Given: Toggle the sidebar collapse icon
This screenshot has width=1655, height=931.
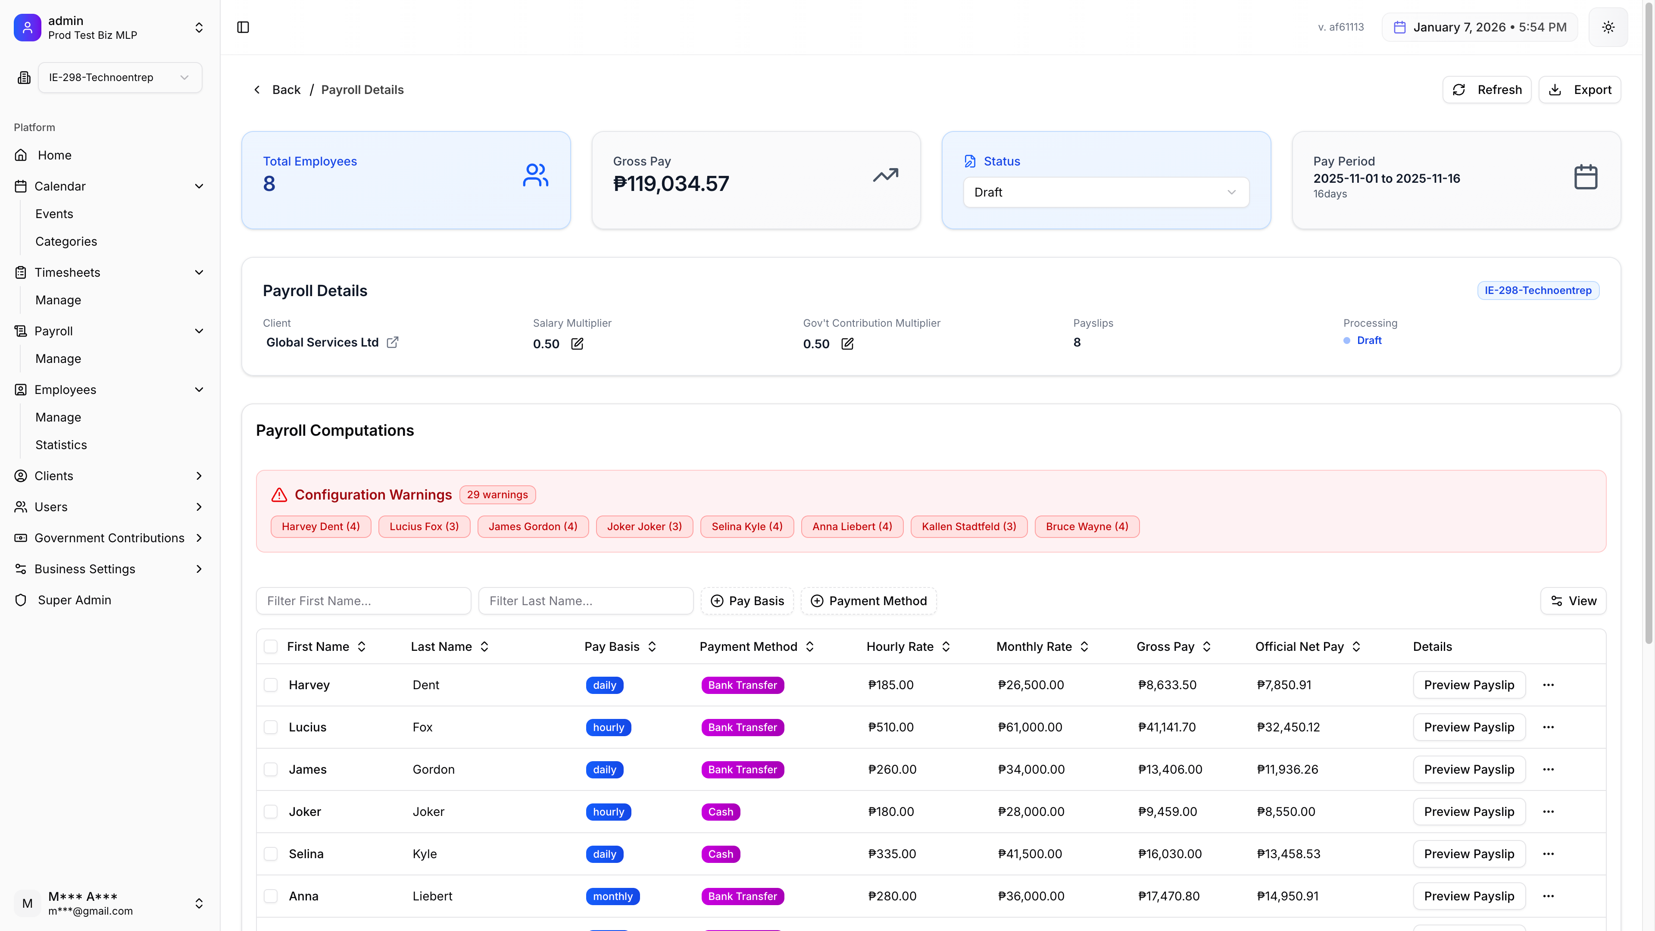Looking at the screenshot, I should coord(243,27).
